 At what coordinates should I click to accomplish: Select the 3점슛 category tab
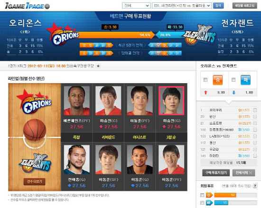pos(171,137)
